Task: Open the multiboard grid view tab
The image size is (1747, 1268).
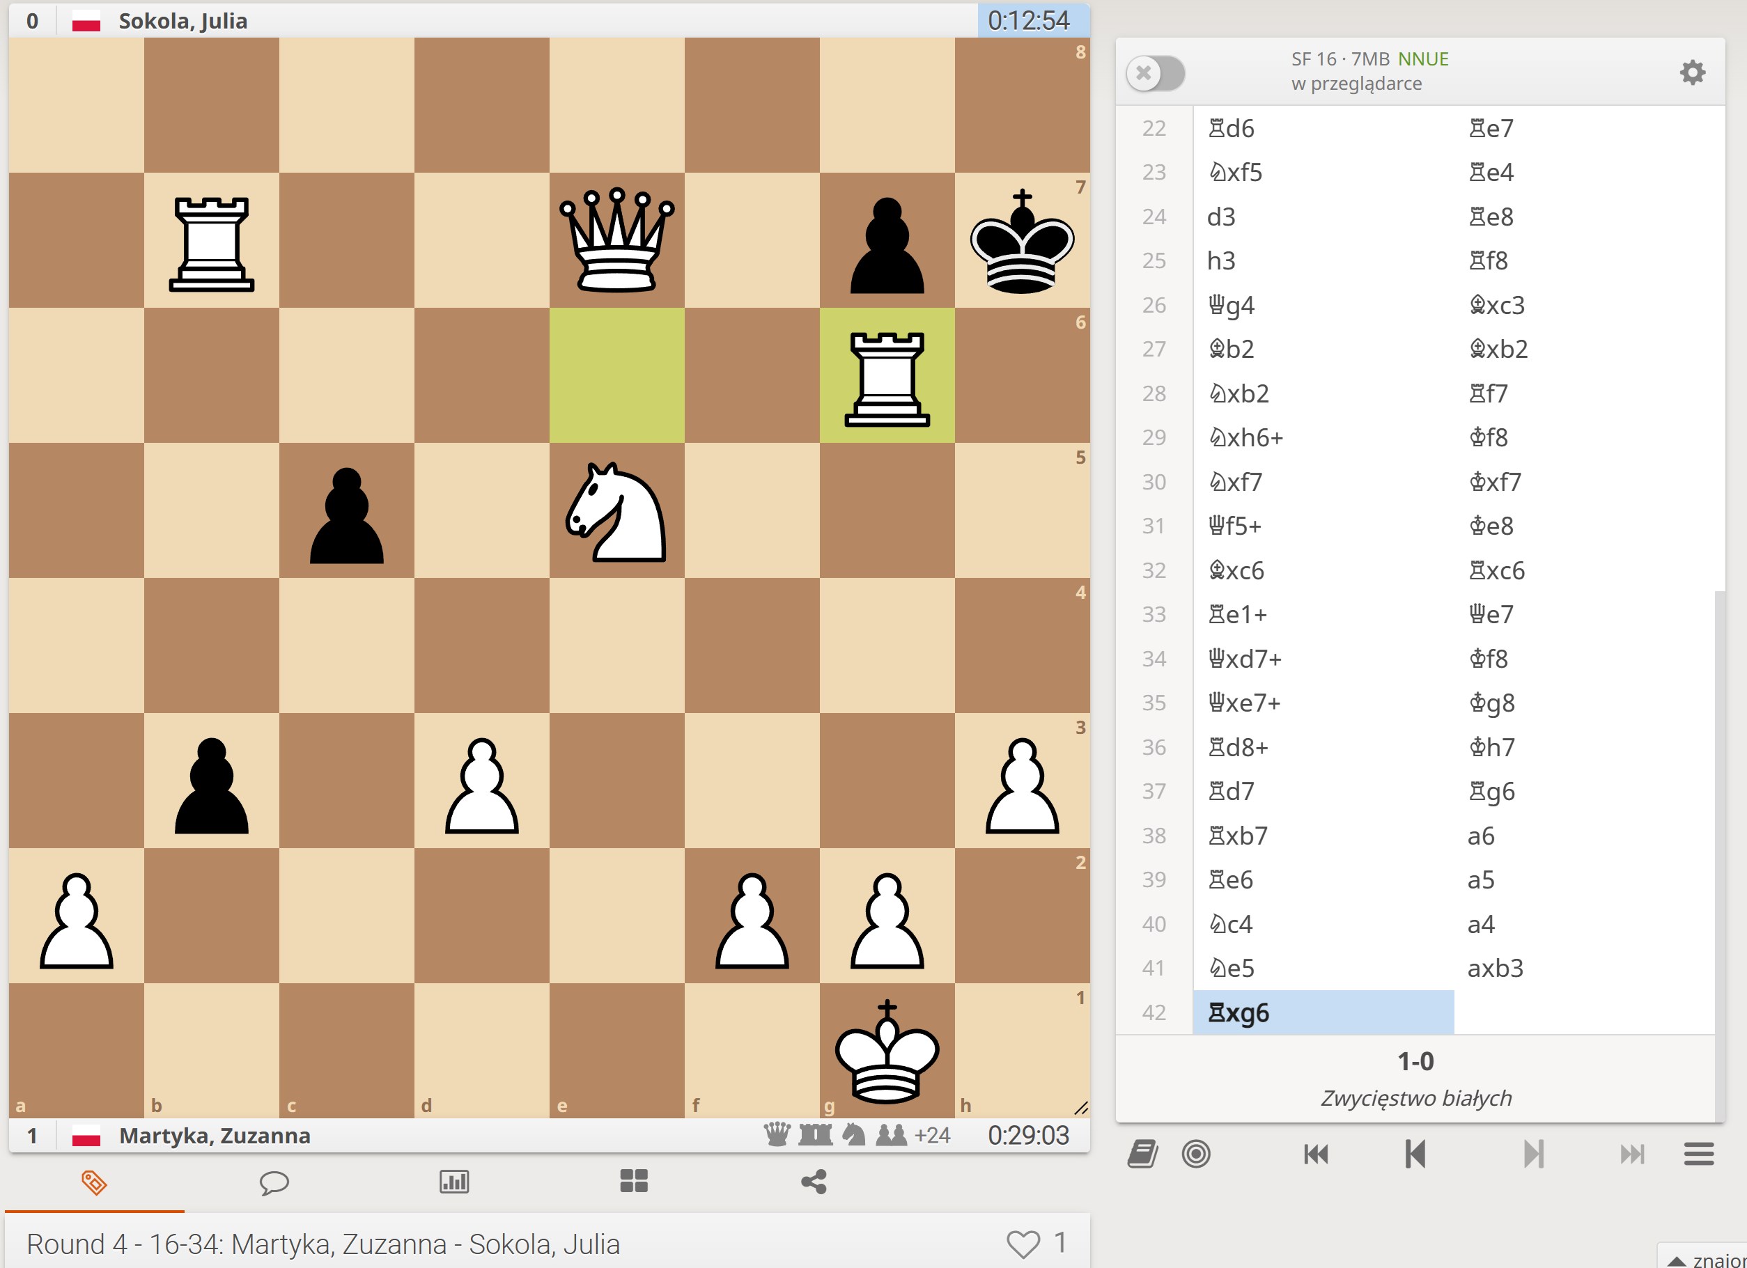Action: pos(633,1182)
